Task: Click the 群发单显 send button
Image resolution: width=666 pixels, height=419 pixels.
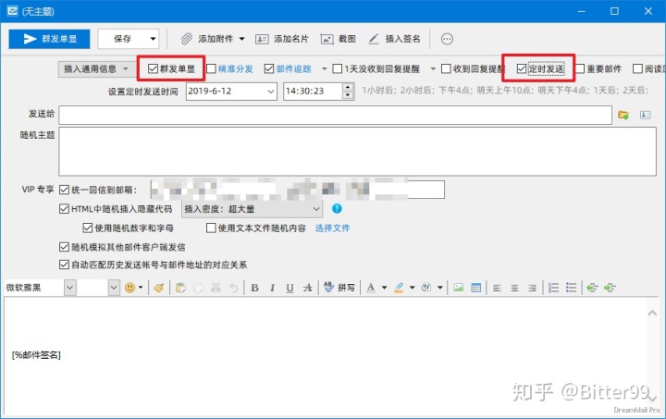Action: (x=49, y=39)
